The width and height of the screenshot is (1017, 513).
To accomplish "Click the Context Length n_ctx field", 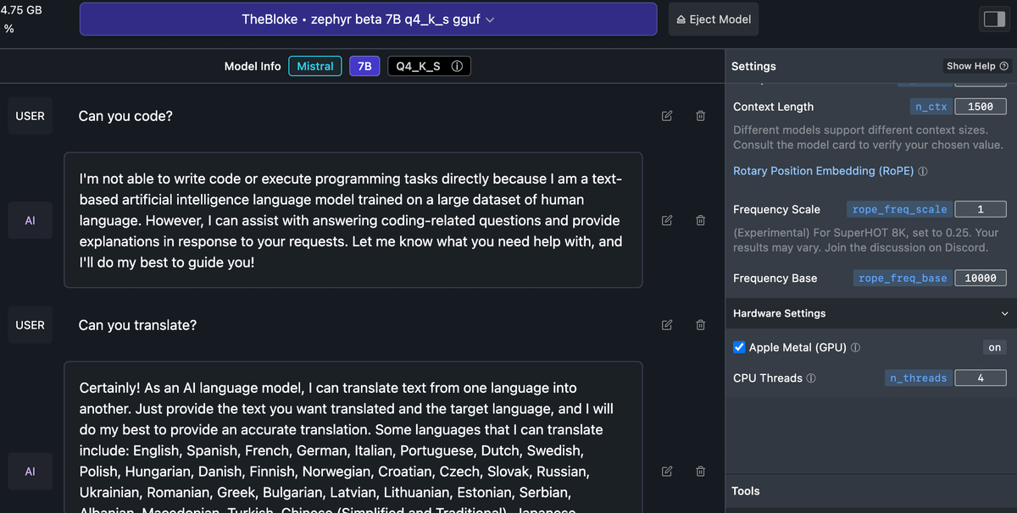I will point(980,107).
